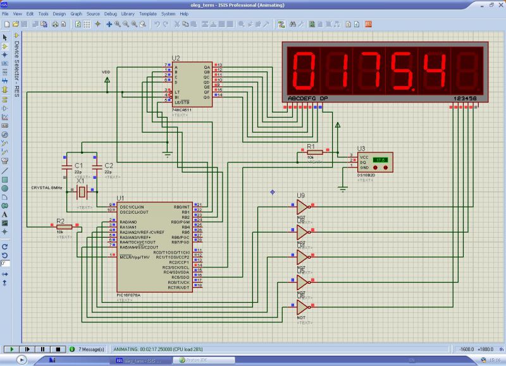Image resolution: width=506 pixels, height=366 pixels.
Task: Select the 2D line drawing tool
Action: [5, 171]
